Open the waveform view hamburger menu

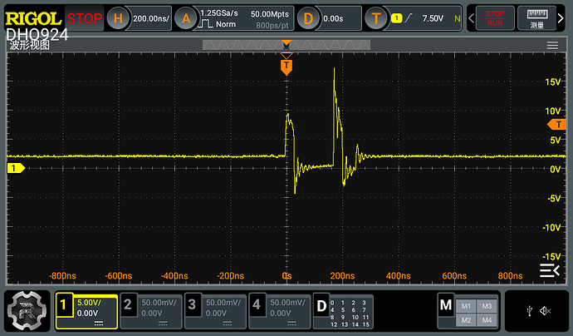(552, 46)
